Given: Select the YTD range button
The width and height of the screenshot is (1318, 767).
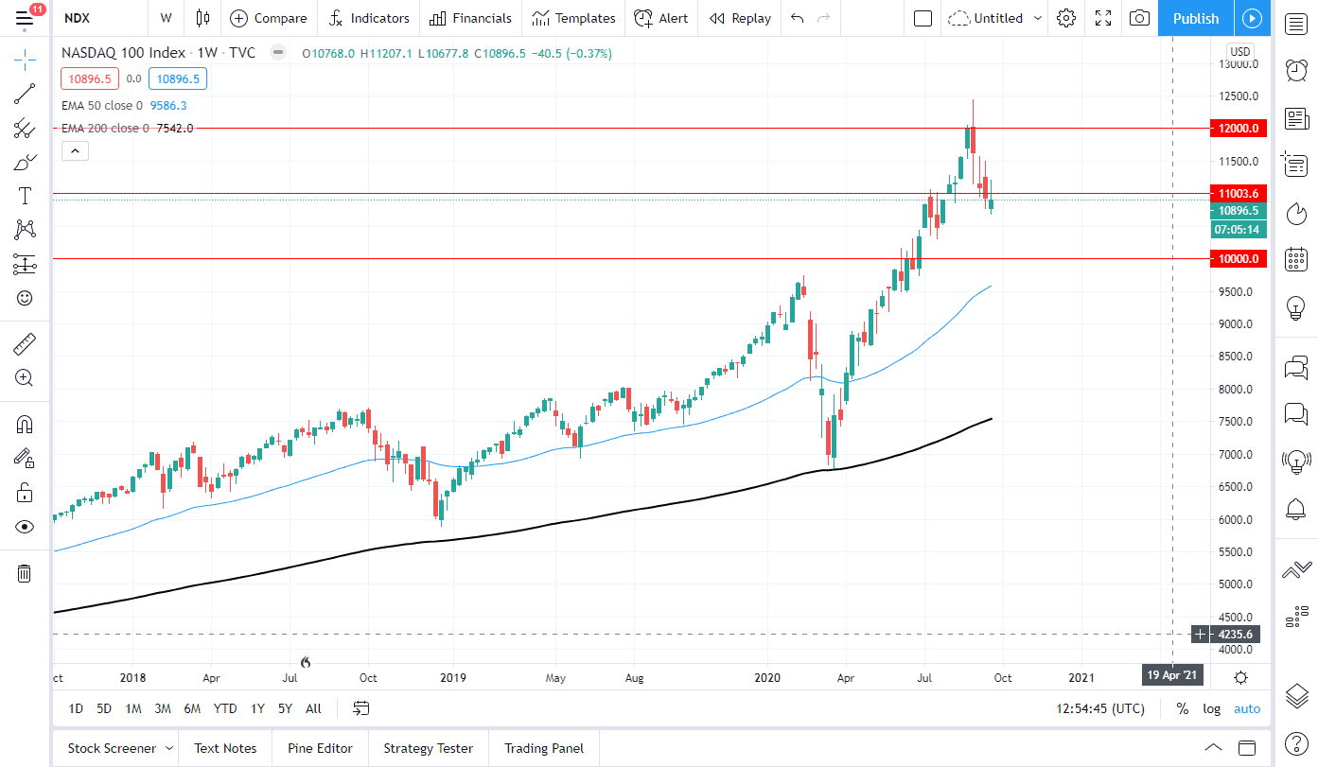Looking at the screenshot, I should [x=225, y=708].
